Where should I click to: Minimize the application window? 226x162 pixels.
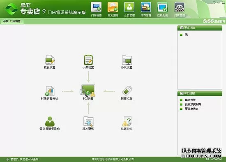click(219, 2)
